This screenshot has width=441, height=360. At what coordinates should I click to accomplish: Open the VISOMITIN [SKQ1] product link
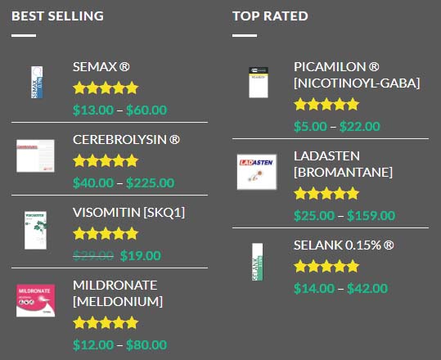click(128, 213)
